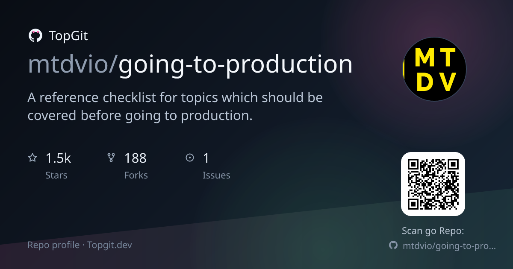Click the TopGit brand name
The image size is (513, 269).
(x=68, y=36)
